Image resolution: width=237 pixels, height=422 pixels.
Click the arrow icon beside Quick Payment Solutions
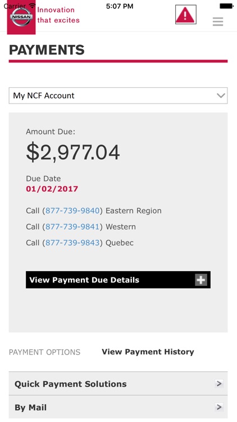219,383
